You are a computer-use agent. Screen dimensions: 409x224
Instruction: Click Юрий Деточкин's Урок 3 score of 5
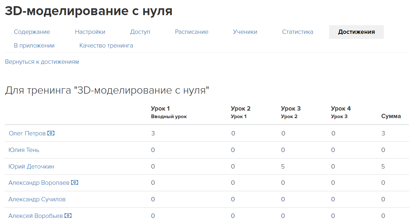(x=283, y=166)
